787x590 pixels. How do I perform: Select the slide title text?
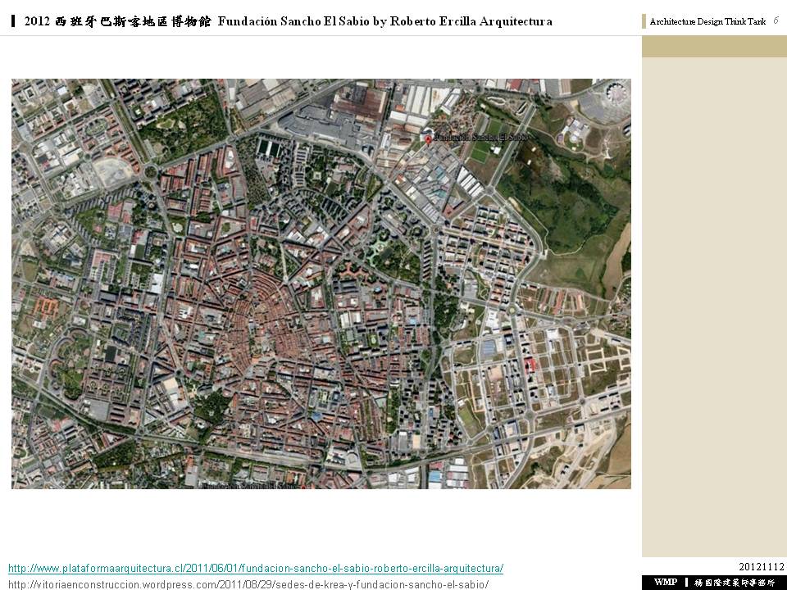point(289,21)
